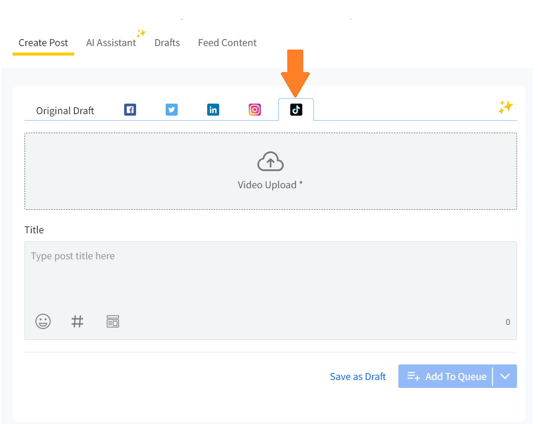Open the saved templates icon in Title box

pos(113,321)
